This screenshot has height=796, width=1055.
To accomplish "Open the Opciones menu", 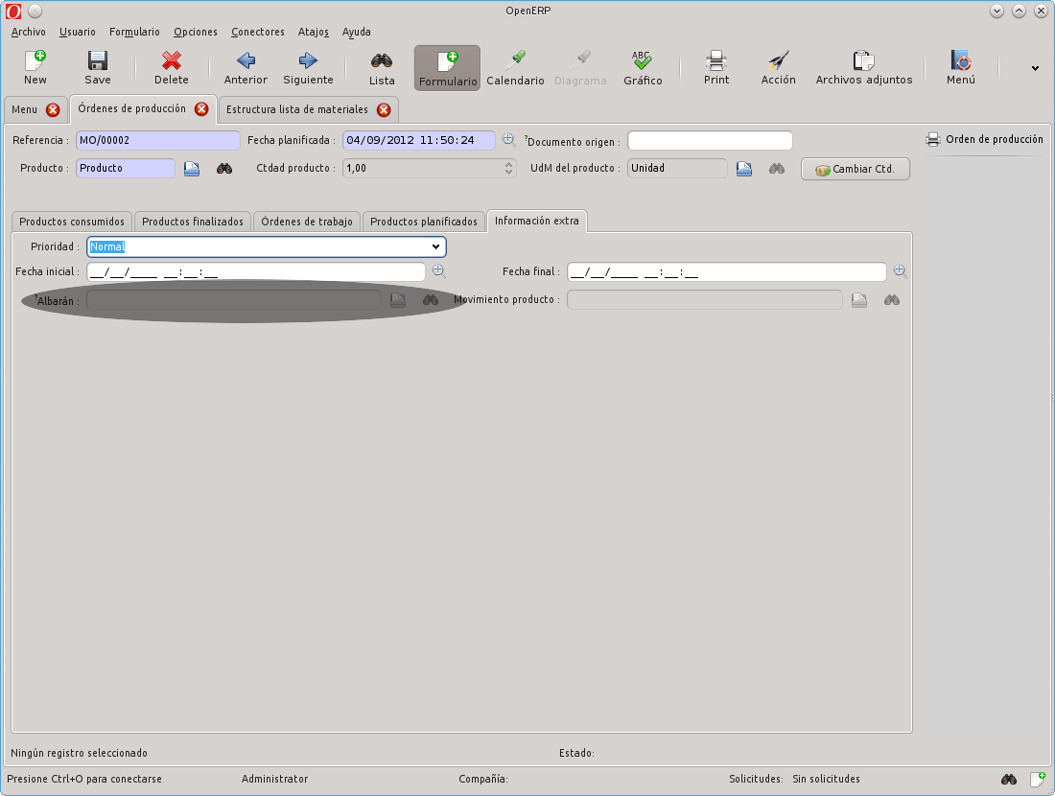I will click(195, 32).
